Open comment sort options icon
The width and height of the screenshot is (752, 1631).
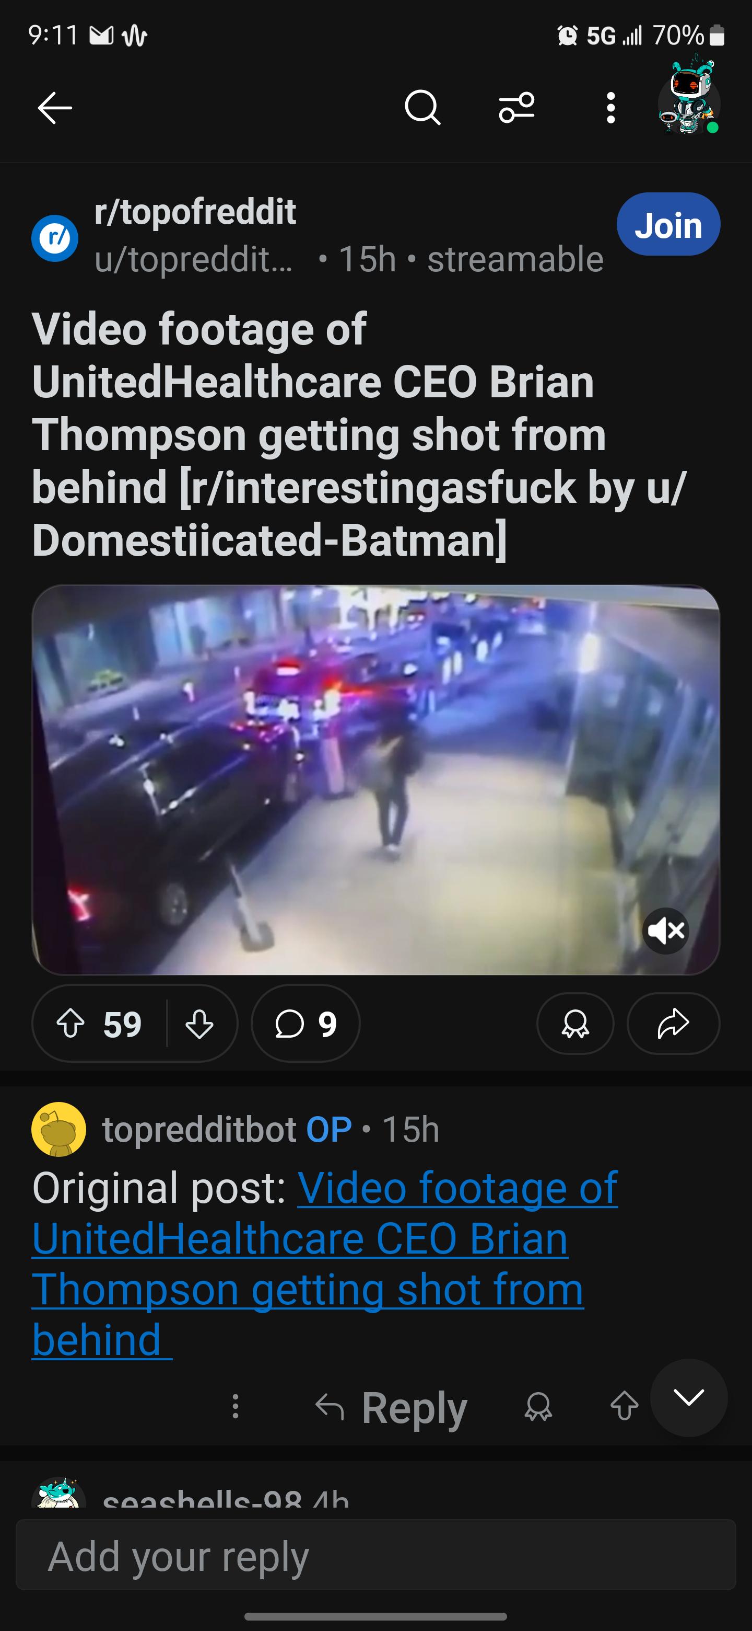(x=516, y=108)
